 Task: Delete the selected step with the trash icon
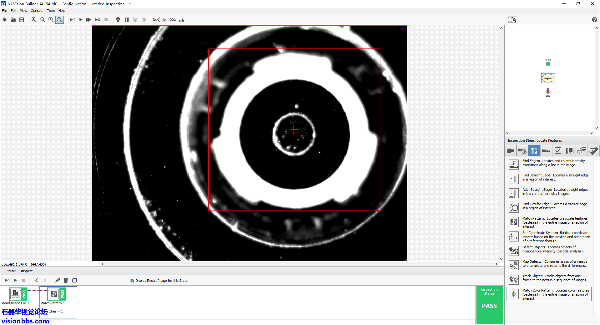66,280
